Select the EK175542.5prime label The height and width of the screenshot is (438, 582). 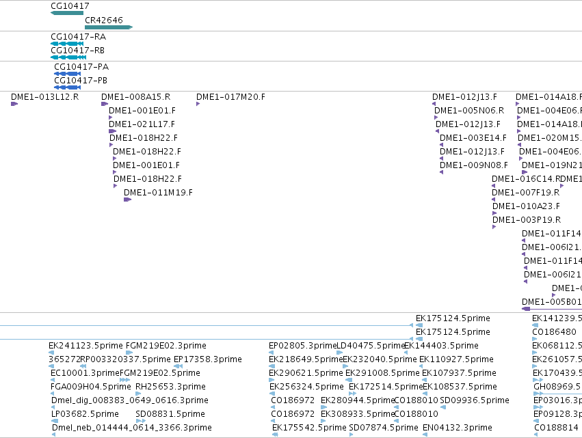click(x=309, y=428)
